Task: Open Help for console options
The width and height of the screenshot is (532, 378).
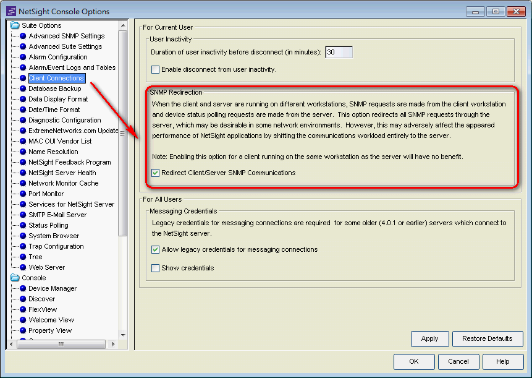Action: (x=503, y=361)
